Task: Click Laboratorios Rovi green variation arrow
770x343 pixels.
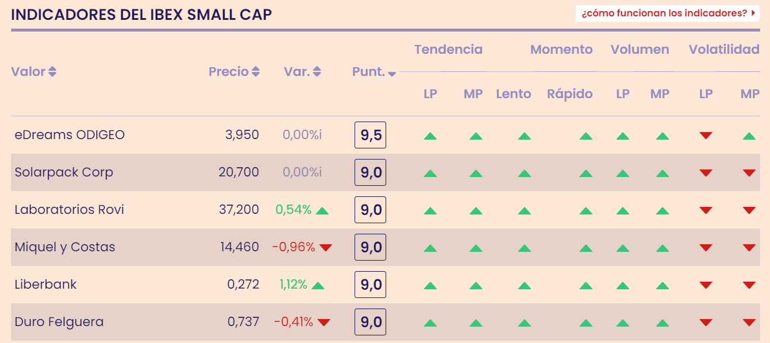Action: point(322,210)
